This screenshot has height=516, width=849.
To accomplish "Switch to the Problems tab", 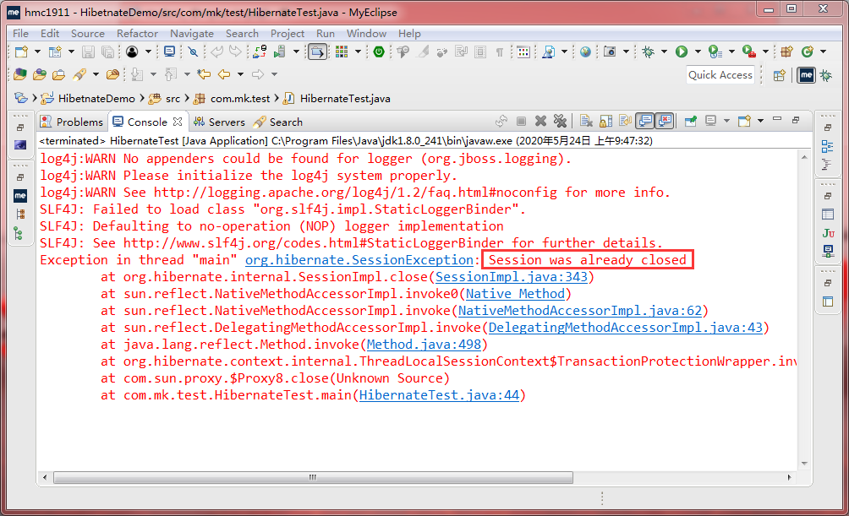I will point(73,122).
